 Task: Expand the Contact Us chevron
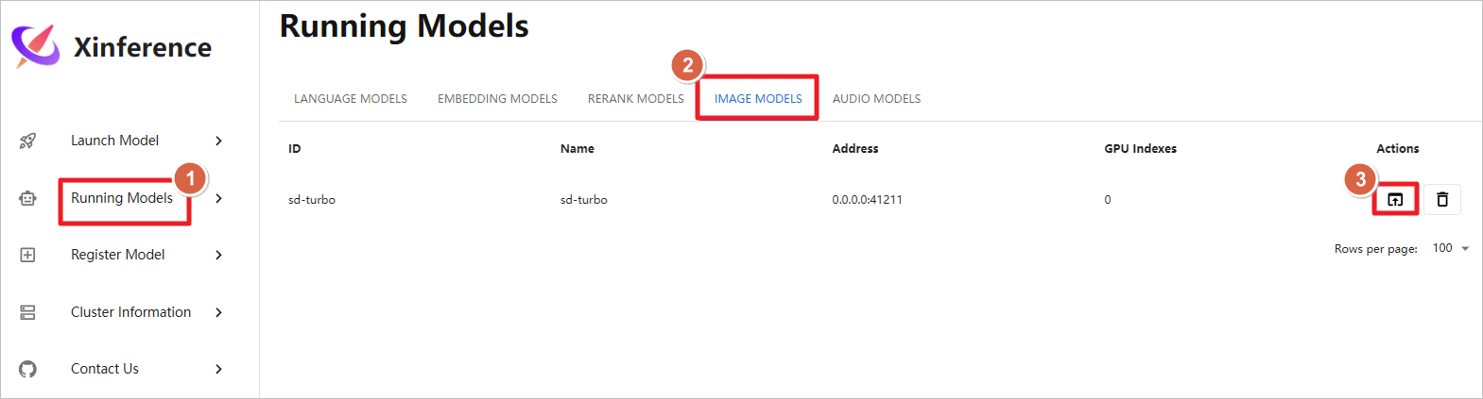(x=218, y=369)
